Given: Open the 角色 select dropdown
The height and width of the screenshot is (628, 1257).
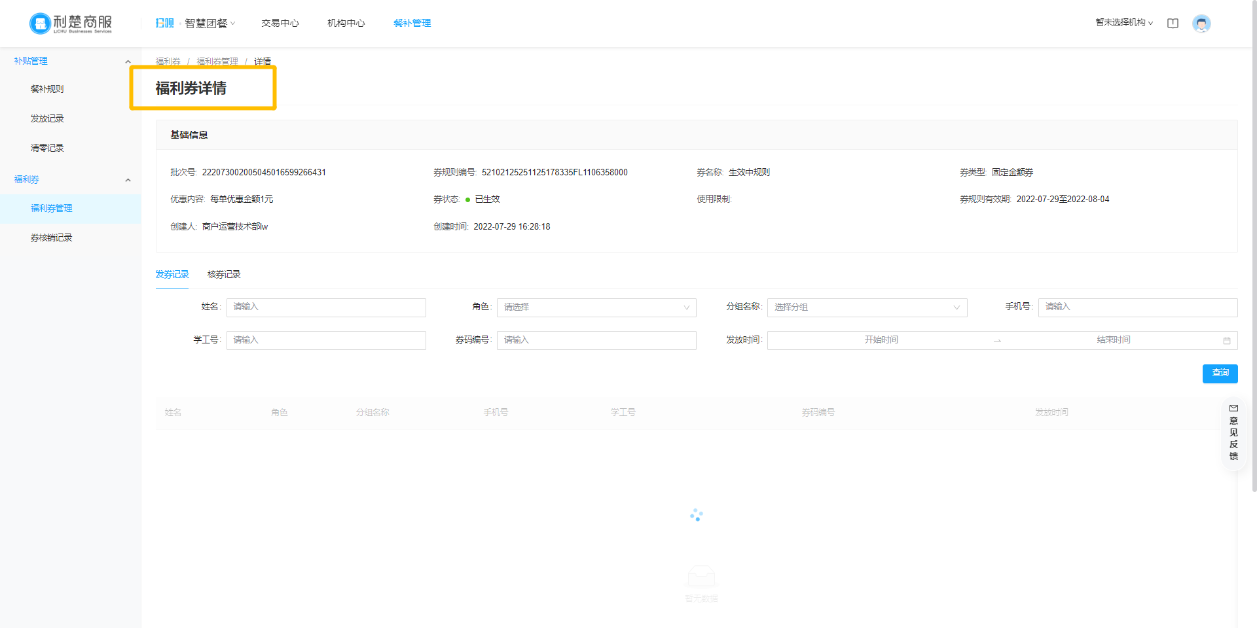Looking at the screenshot, I should 596,307.
